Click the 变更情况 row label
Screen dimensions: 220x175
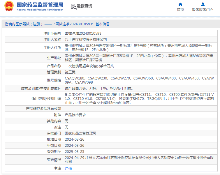[54, 160]
